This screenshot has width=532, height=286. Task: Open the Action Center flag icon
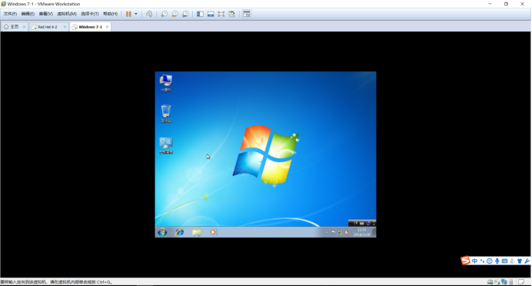(334, 232)
